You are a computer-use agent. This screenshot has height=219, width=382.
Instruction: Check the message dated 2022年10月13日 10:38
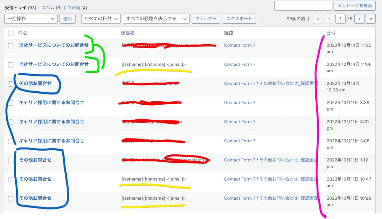click(11, 84)
